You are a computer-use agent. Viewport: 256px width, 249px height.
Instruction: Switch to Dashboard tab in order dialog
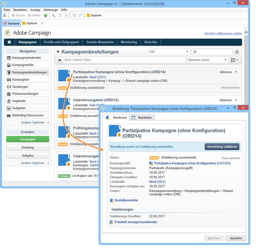point(116,117)
